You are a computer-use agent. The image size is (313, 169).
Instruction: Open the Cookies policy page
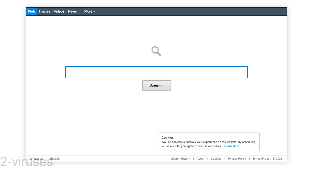click(x=216, y=159)
